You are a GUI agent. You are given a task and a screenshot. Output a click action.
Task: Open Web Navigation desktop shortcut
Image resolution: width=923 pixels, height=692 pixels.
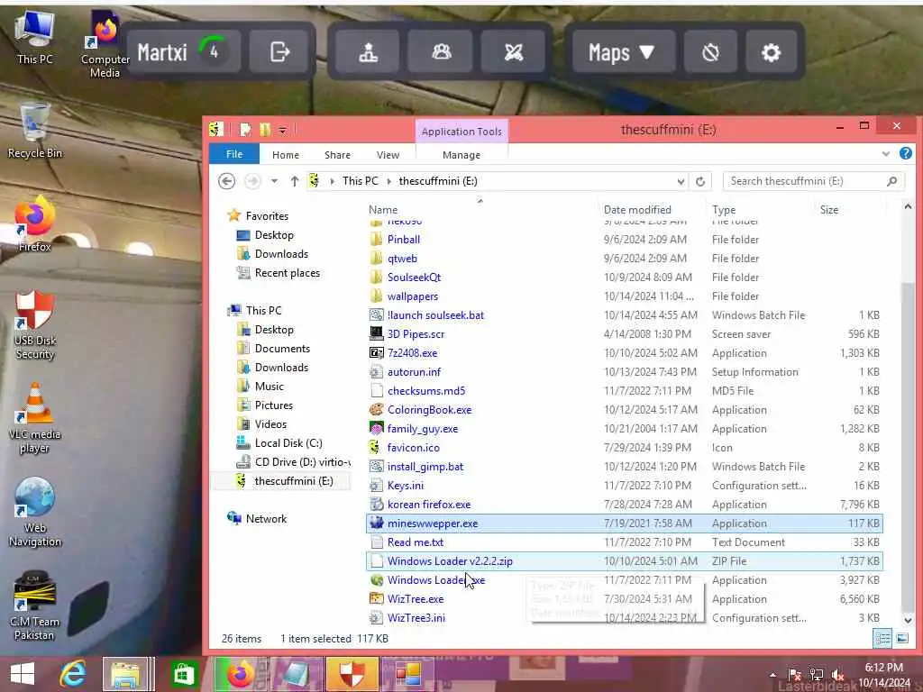point(35,512)
